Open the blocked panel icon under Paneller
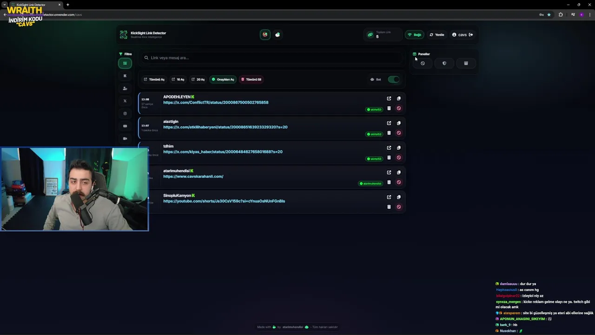Viewport: 595px width, 335px height. pos(423,63)
